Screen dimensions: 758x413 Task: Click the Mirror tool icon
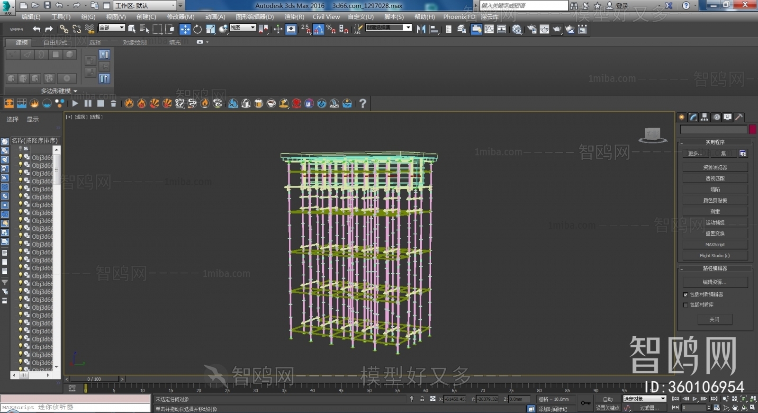point(421,29)
